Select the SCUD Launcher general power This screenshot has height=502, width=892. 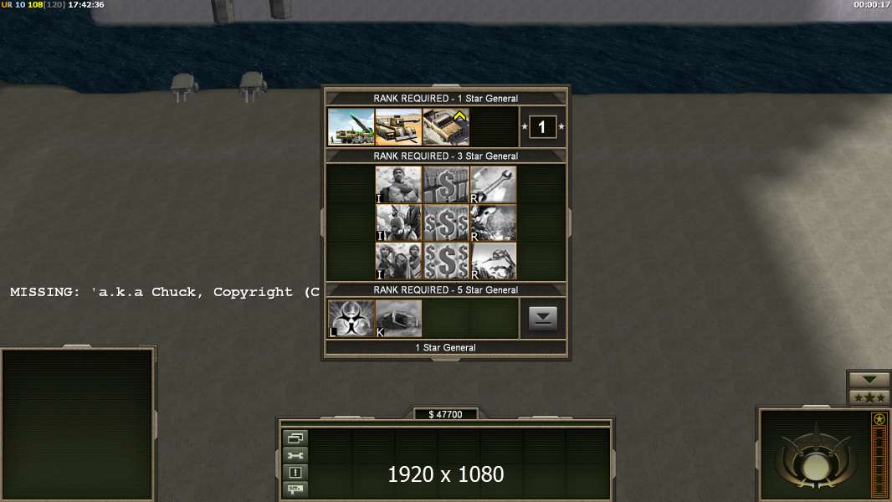[351, 127]
